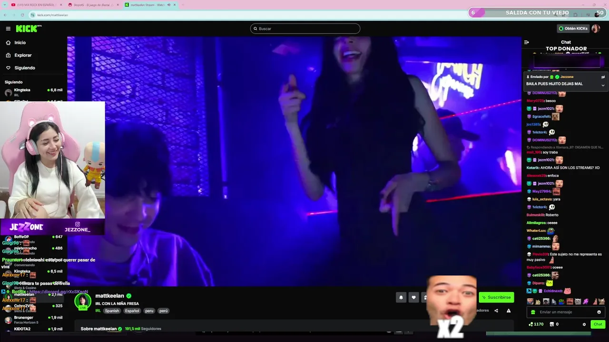Click site info icon in address bar
This screenshot has height=342, width=609.
33,15
